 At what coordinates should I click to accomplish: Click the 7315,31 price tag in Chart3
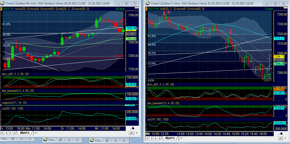(279, 38)
